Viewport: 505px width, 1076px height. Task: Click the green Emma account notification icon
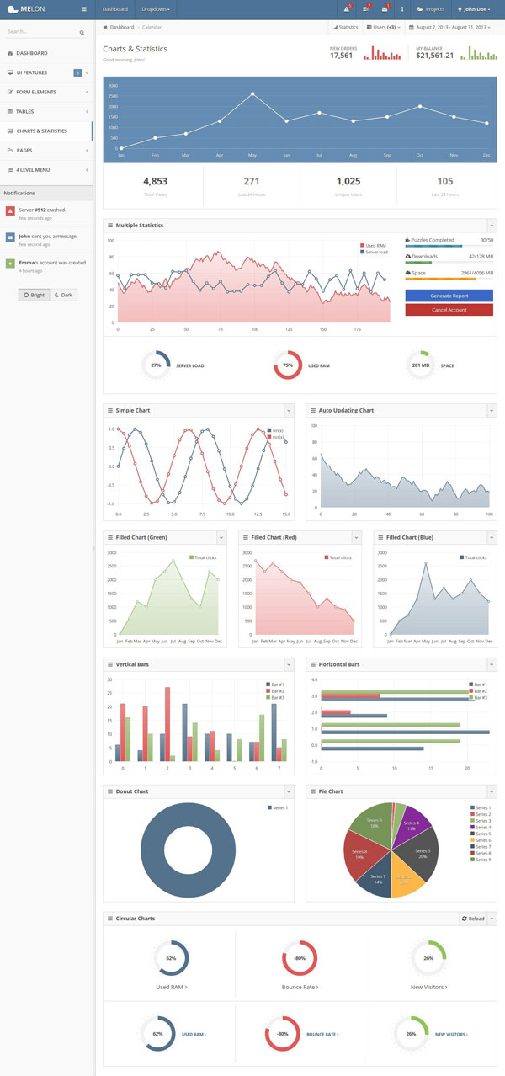pyautogui.click(x=9, y=263)
